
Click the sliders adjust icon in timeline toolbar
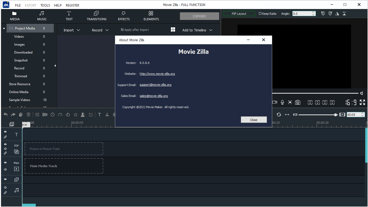[x=37, y=115]
